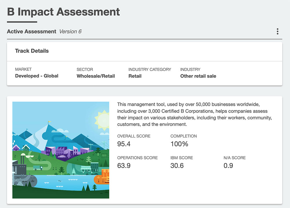Open the assessment options kebab menu
The height and width of the screenshot is (208, 290).
coord(277,31)
